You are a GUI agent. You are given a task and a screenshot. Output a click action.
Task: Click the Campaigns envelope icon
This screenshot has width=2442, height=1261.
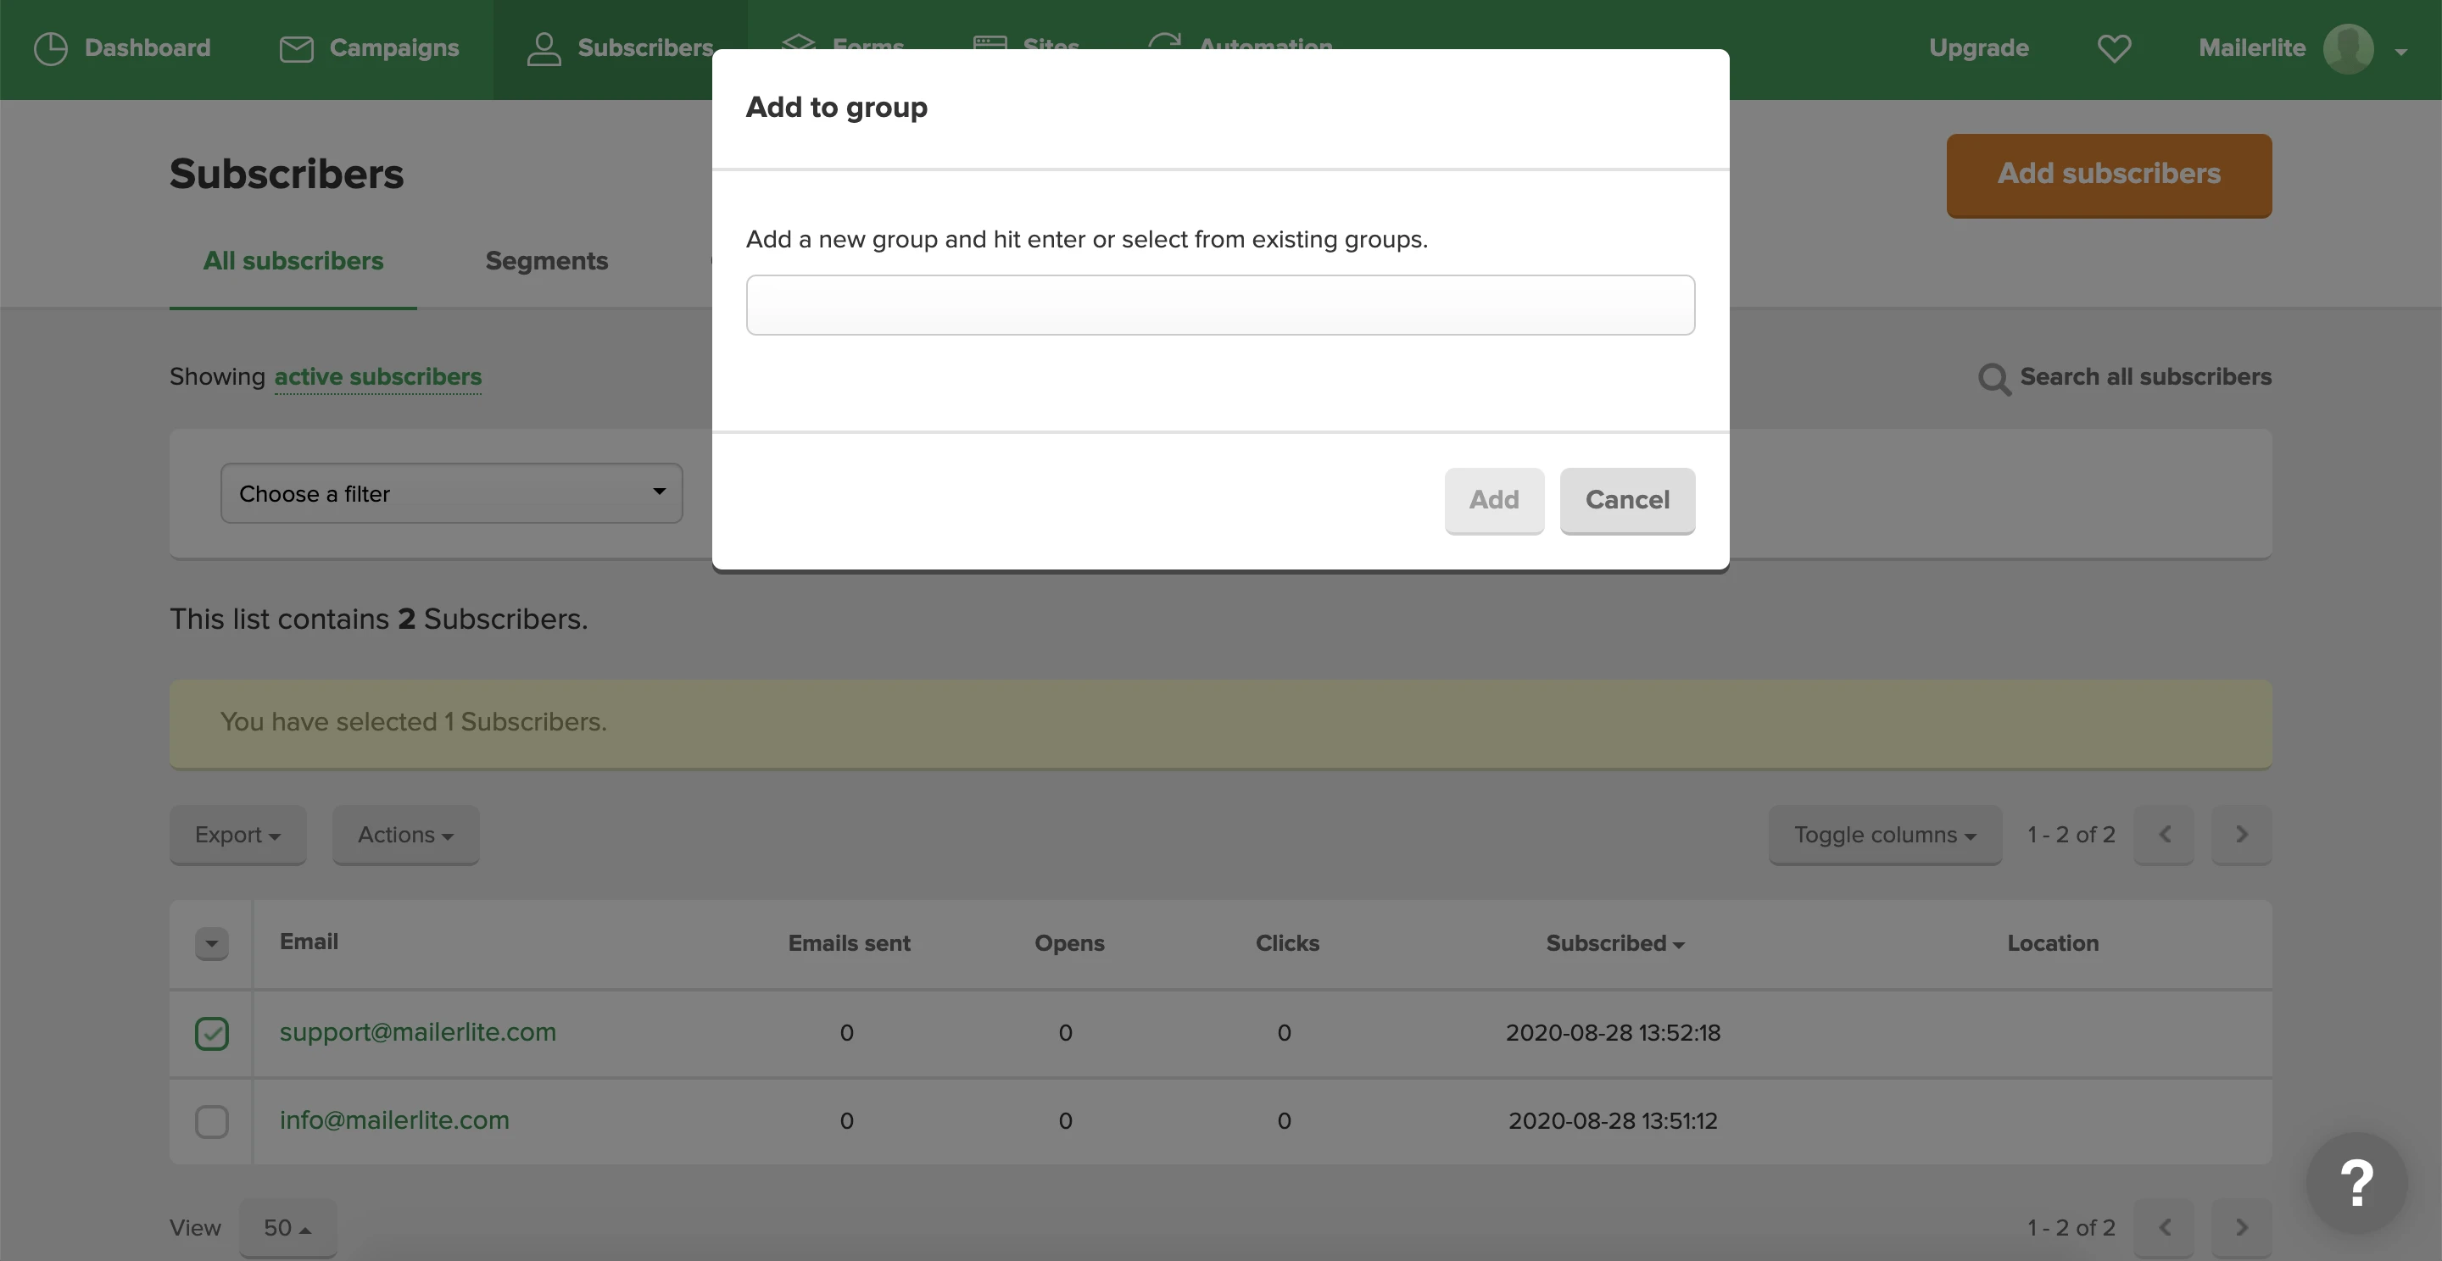pos(296,48)
